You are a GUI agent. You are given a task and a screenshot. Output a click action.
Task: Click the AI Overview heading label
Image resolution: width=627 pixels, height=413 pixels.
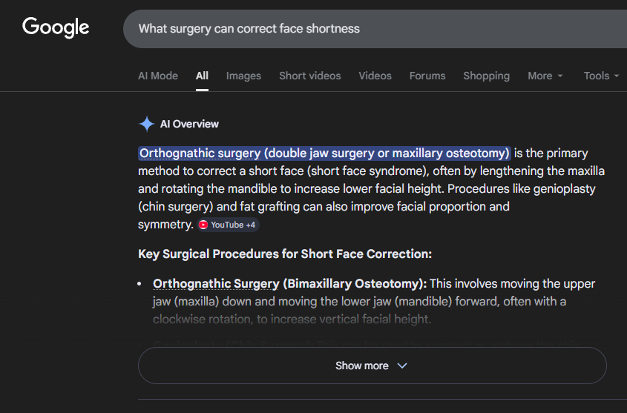pyautogui.click(x=189, y=124)
